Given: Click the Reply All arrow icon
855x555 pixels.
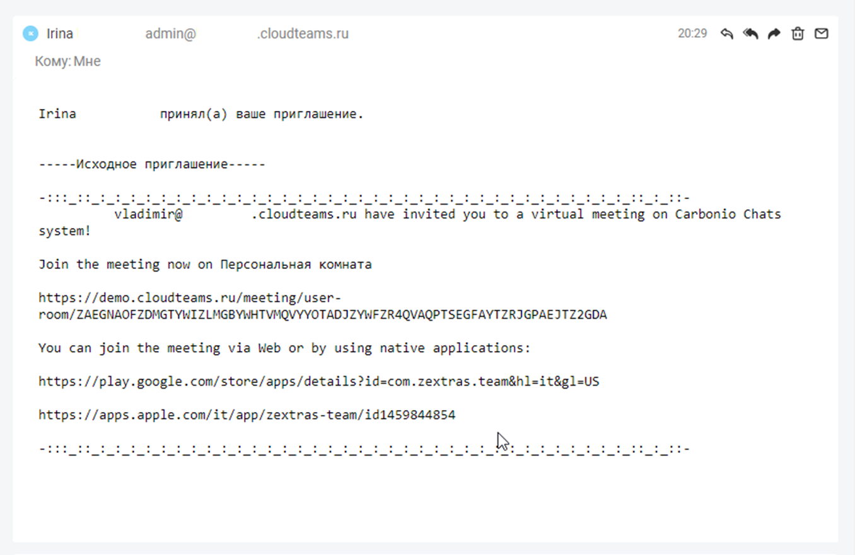Looking at the screenshot, I should (x=750, y=33).
